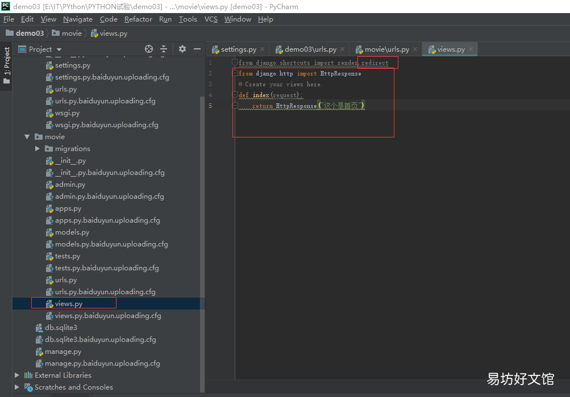Click the collapse all icon in Project panel

click(x=164, y=49)
